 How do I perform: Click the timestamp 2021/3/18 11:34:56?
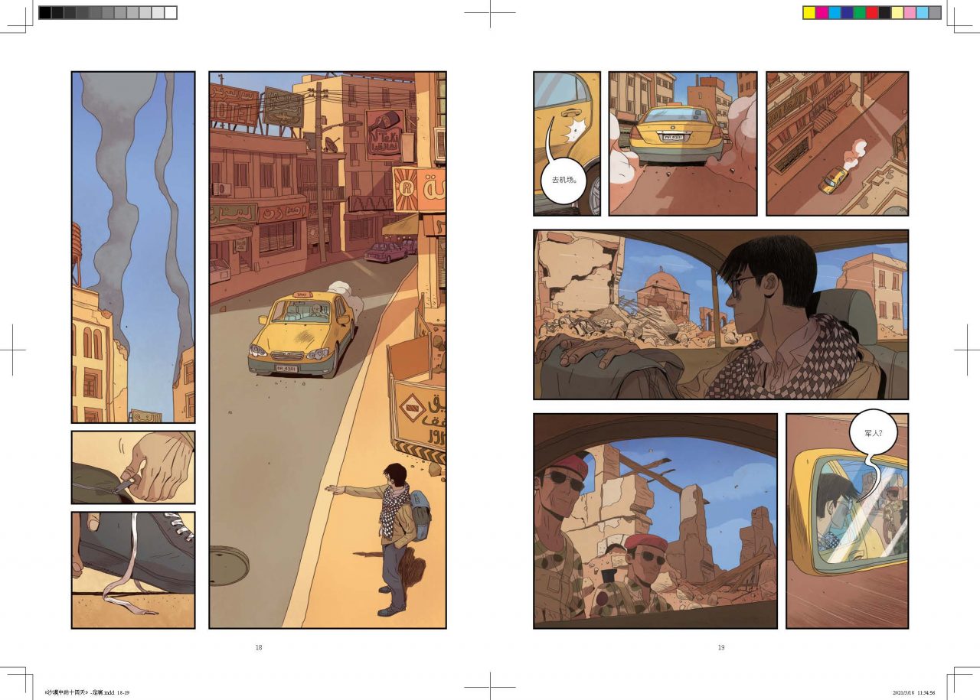click(915, 695)
